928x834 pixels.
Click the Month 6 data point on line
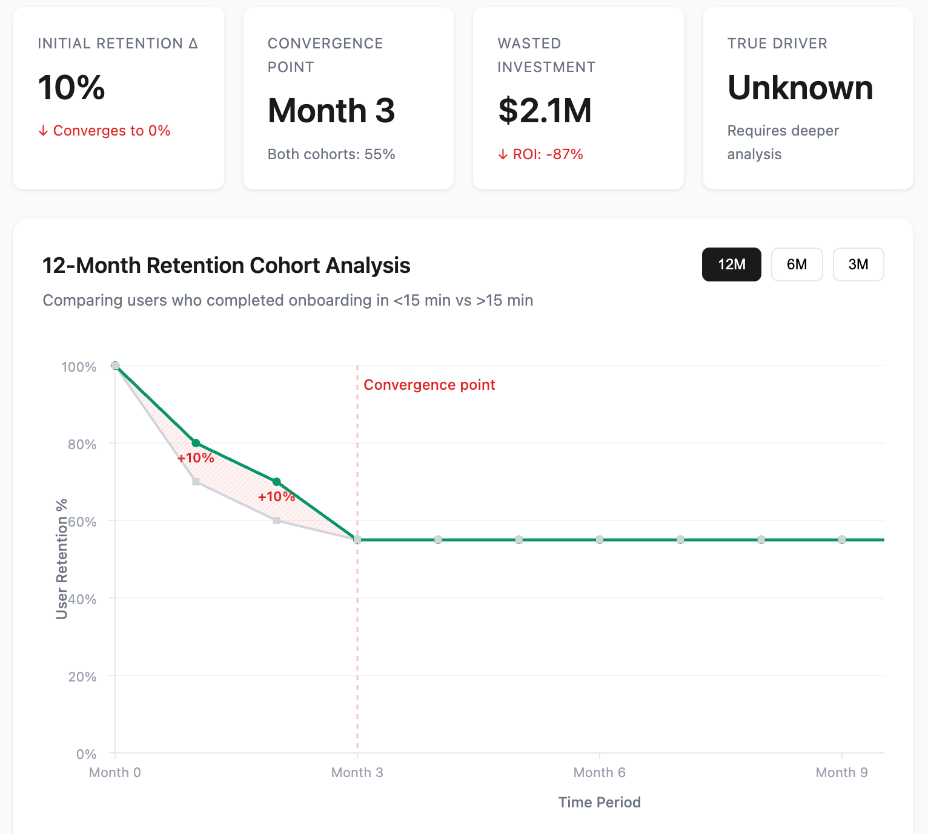pyautogui.click(x=600, y=540)
